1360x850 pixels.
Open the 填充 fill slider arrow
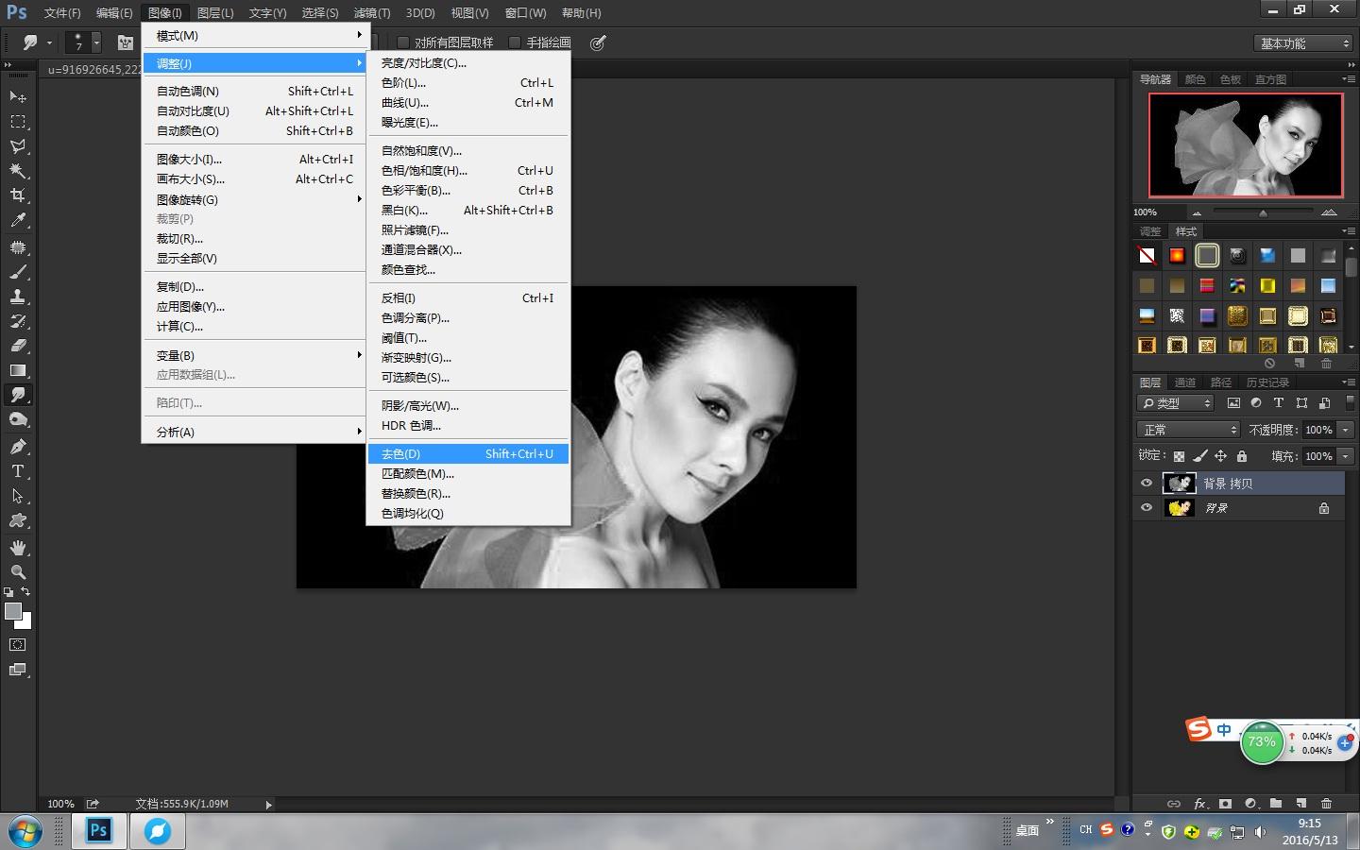pyautogui.click(x=1346, y=456)
